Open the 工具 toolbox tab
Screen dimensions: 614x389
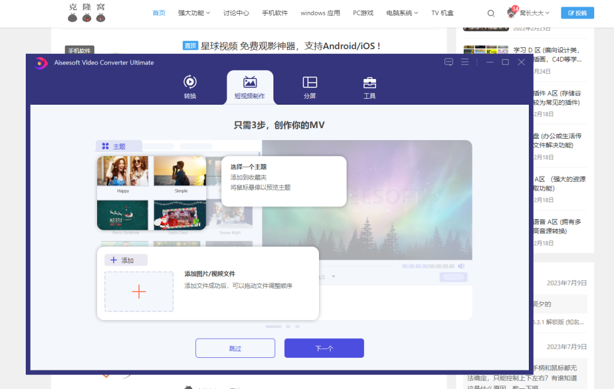[x=369, y=87]
